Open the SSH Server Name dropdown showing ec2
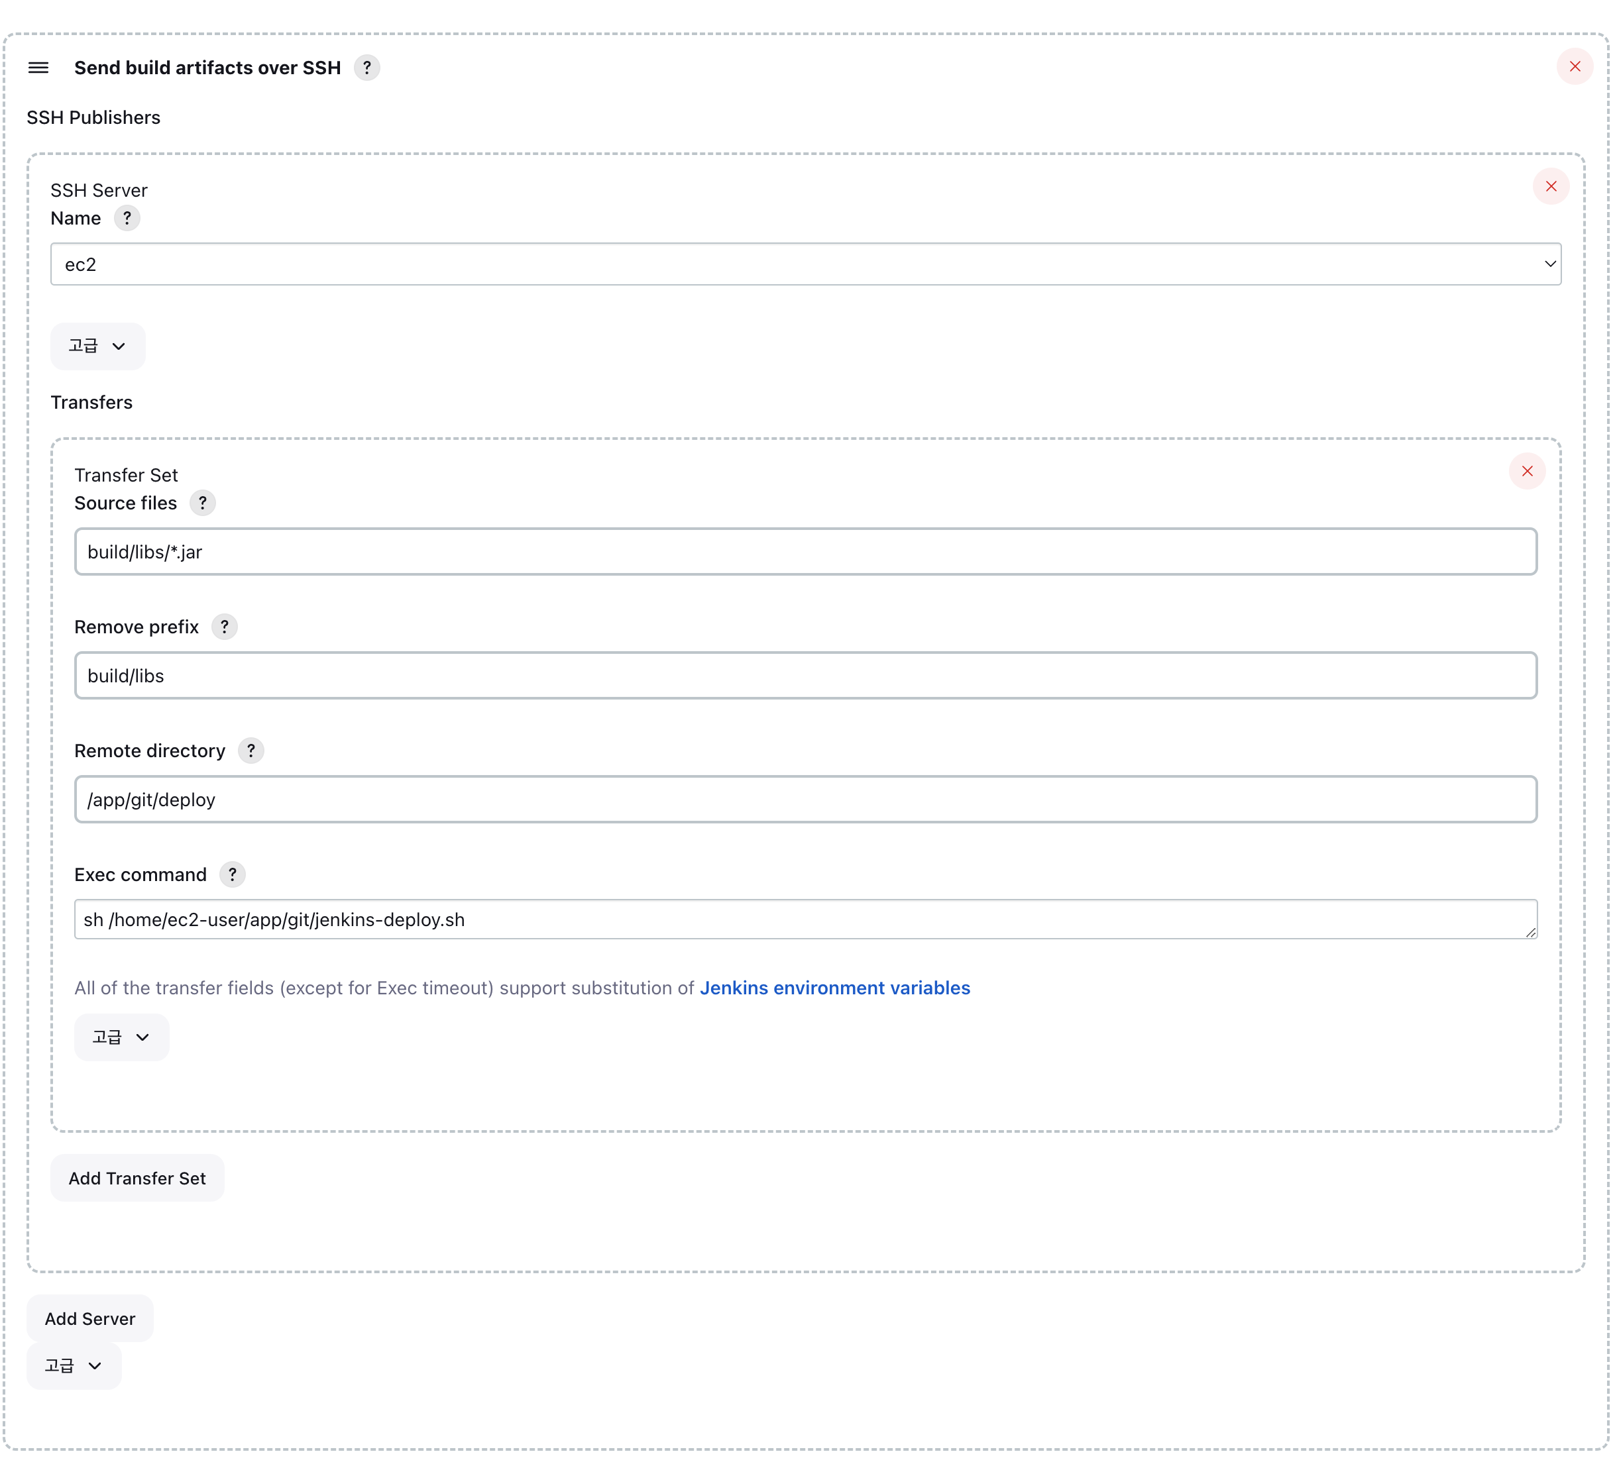The width and height of the screenshot is (1617, 1464). pyautogui.click(x=805, y=264)
